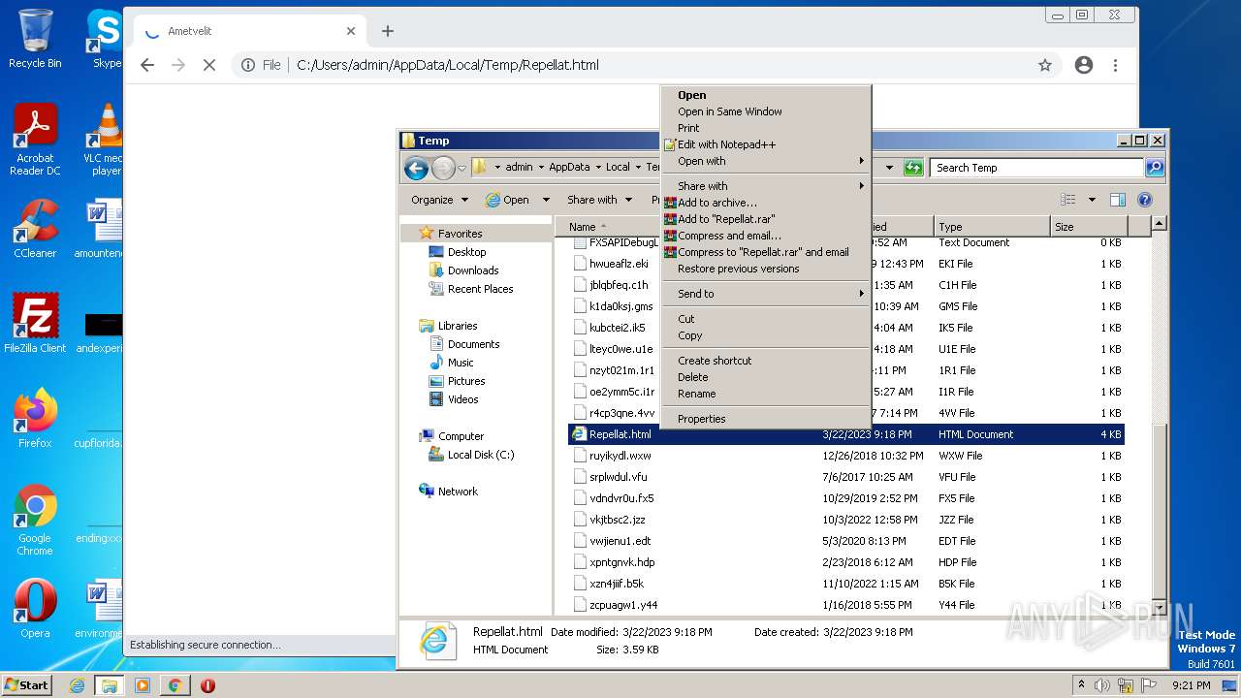This screenshot has height=698, width=1241.
Task: Expand the Open with submenu
Action: pos(766,161)
